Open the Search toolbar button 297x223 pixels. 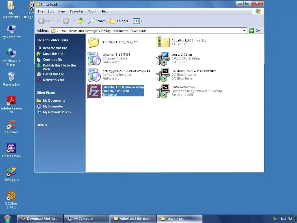[96, 21]
